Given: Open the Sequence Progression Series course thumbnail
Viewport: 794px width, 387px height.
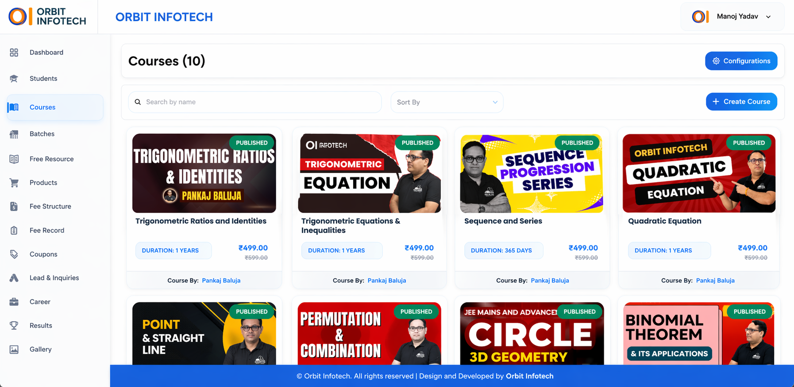Looking at the screenshot, I should click(531, 174).
